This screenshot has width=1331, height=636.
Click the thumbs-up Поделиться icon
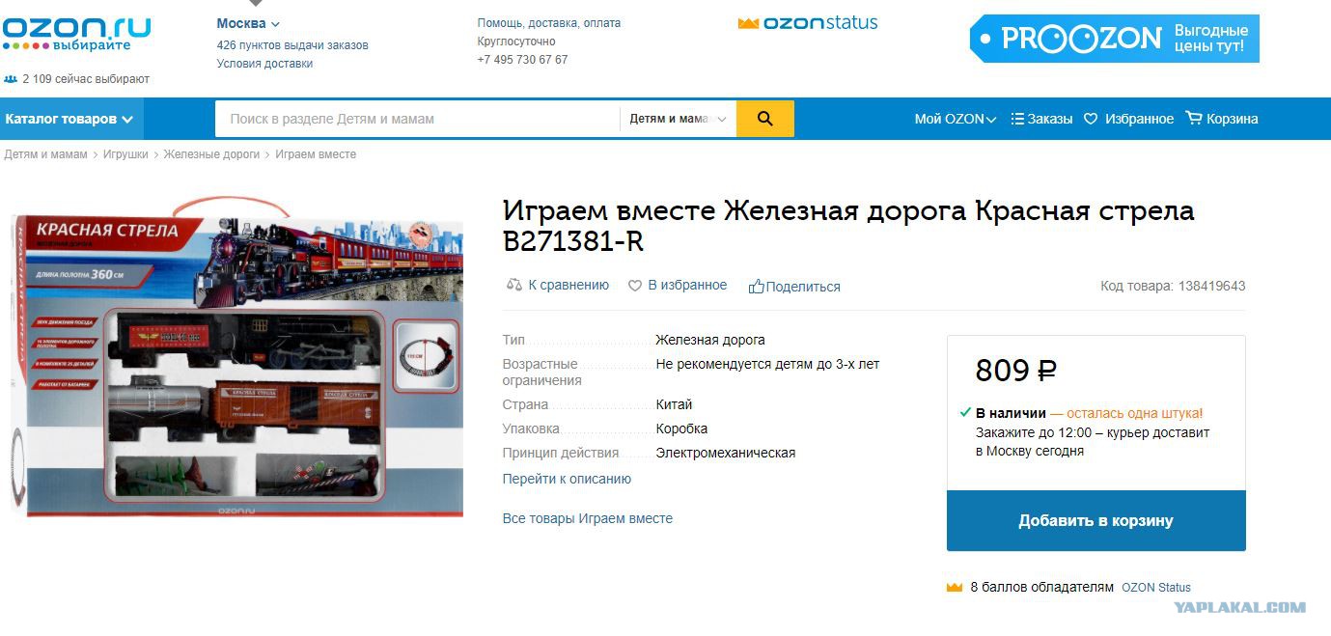click(x=756, y=286)
